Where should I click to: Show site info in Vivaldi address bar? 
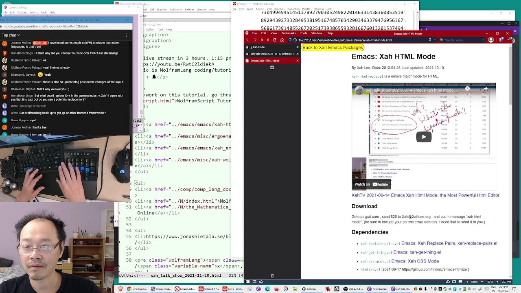(296, 40)
